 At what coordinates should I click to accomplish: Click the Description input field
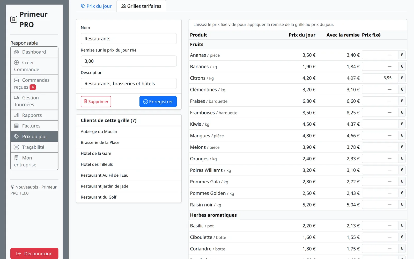pos(129,83)
